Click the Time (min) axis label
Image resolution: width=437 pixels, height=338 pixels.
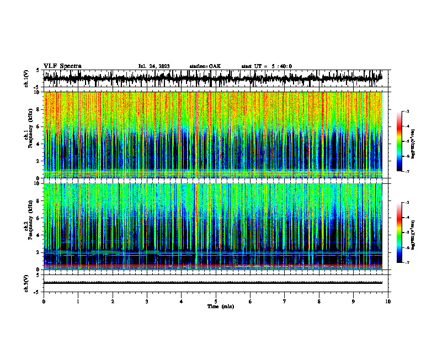[221, 307]
